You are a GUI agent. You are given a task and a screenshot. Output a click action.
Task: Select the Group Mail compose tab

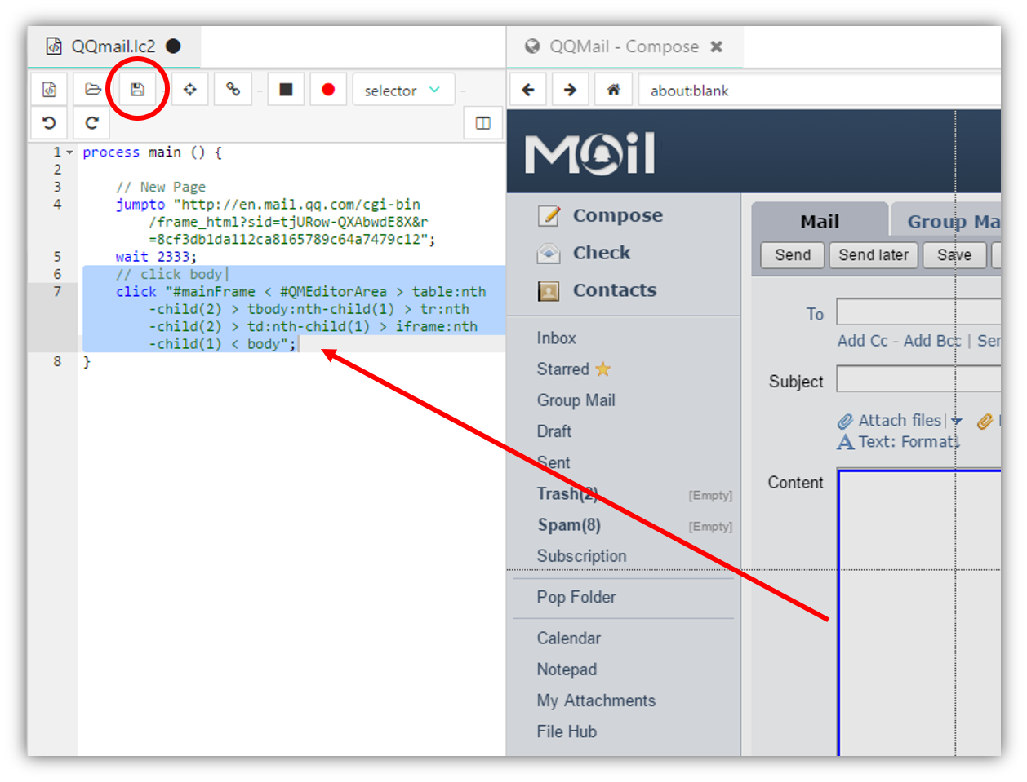[947, 221]
